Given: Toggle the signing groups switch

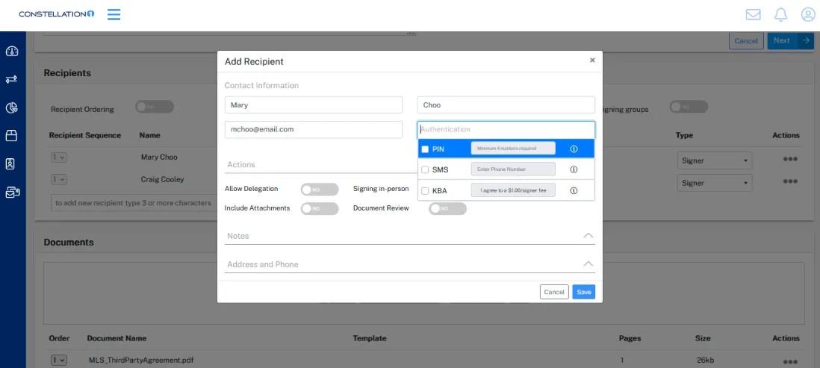Looking at the screenshot, I should pyautogui.click(x=689, y=107).
